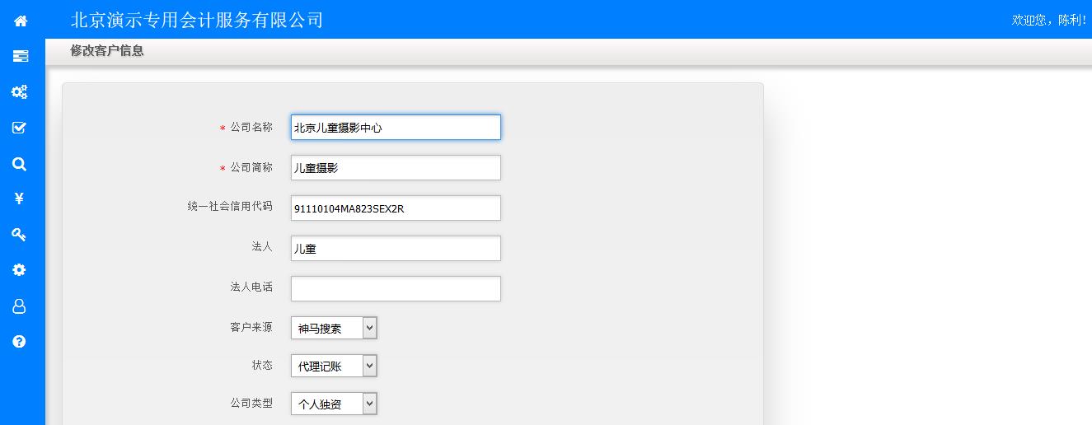Click the key icon in sidebar
This screenshot has height=425, width=1092.
coord(20,235)
